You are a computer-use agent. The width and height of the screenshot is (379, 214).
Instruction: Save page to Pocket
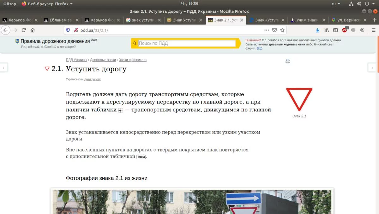point(274,30)
